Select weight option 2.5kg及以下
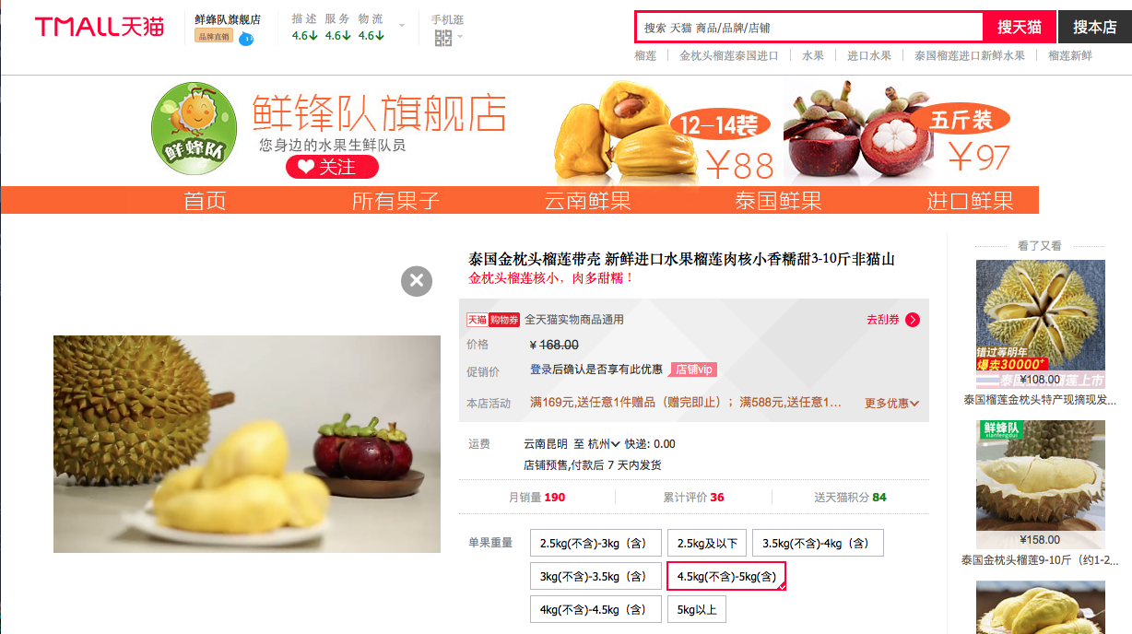Viewport: 1132px width, 634px height. click(706, 543)
